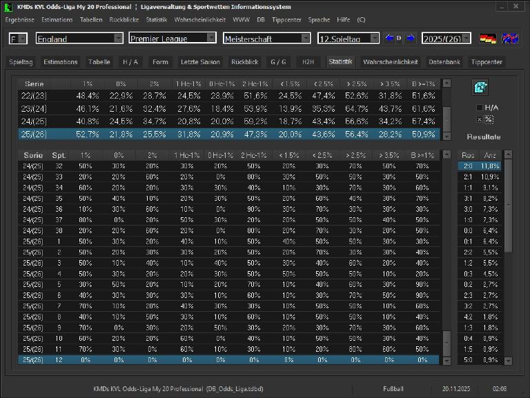Click the small D button between arrows

pos(400,38)
